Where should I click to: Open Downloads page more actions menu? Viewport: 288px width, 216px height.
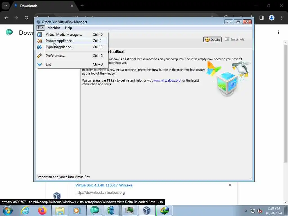(x=278, y=32)
